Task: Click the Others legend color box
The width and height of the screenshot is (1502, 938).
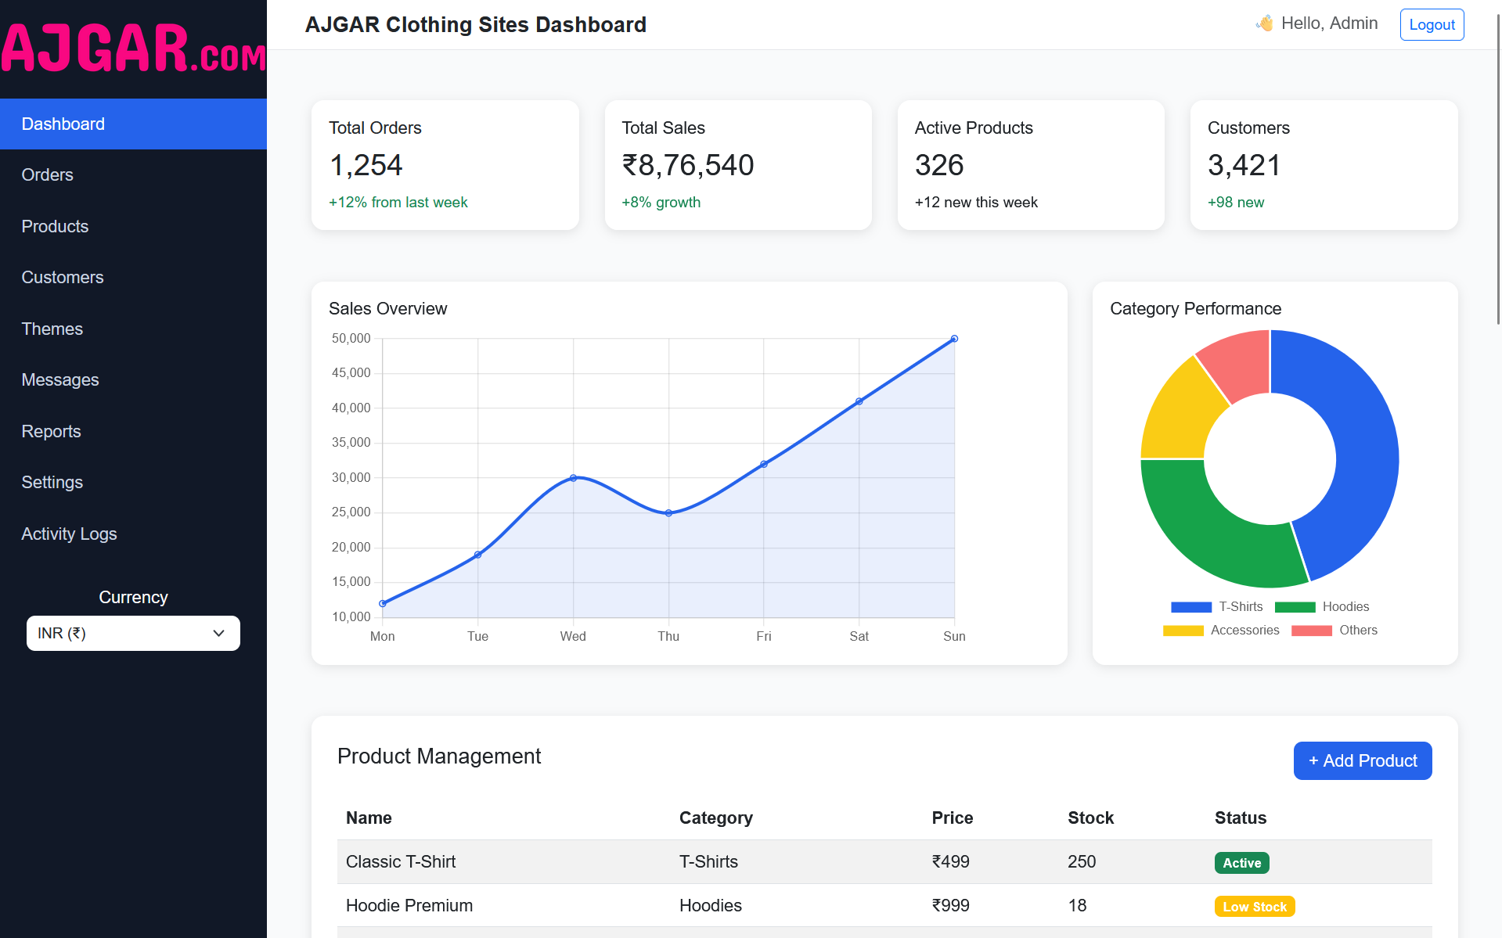Action: point(1311,631)
